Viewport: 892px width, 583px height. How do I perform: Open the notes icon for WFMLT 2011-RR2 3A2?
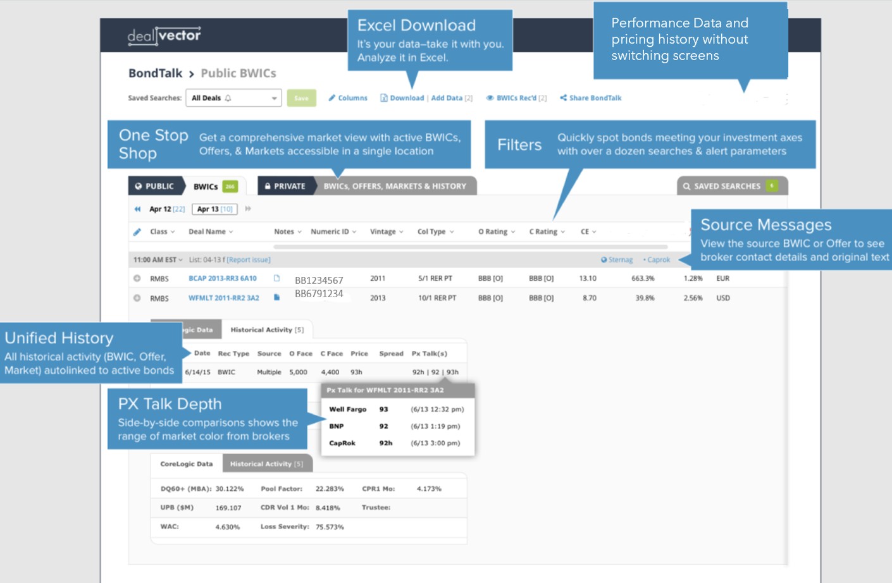[x=276, y=297]
